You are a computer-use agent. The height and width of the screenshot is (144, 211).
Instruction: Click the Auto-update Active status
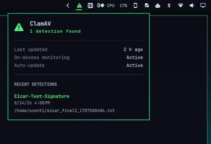click(x=135, y=65)
